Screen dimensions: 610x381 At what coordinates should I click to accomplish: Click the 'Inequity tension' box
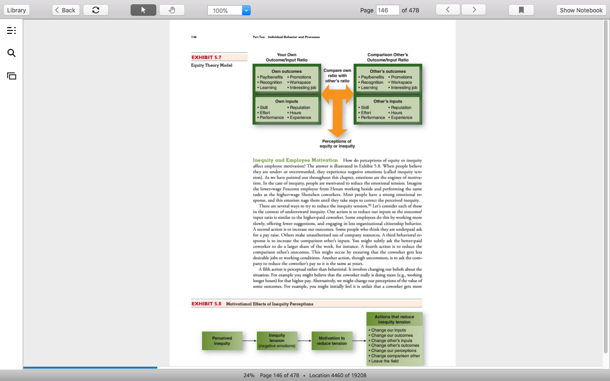[277, 341]
